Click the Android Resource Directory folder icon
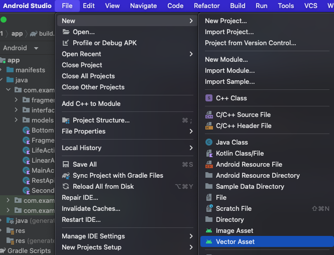Screen dimensions: 334x255 [209, 175]
